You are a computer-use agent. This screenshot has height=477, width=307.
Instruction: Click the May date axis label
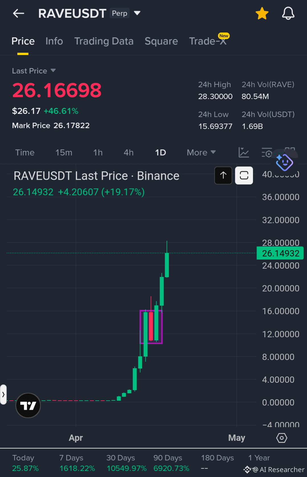(x=237, y=438)
